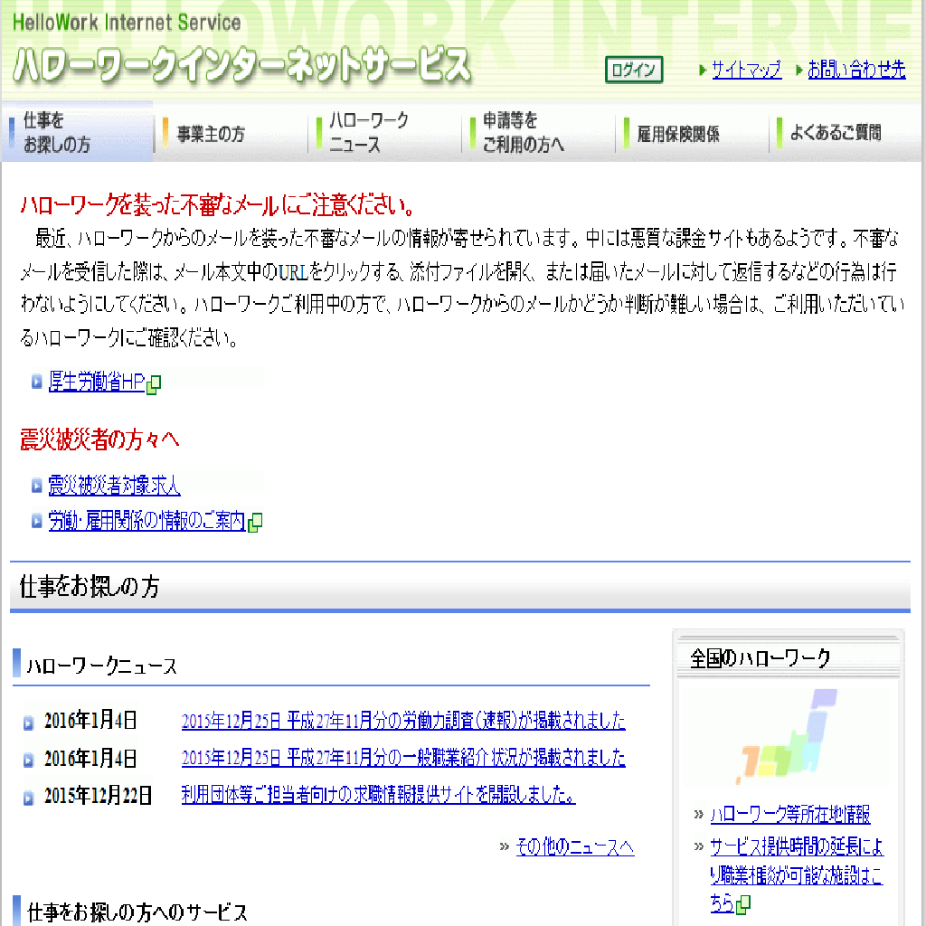This screenshot has height=926, width=926.
Task: Click external-link icon after 労働・雇用関係の情報のご案内
Action: click(255, 523)
